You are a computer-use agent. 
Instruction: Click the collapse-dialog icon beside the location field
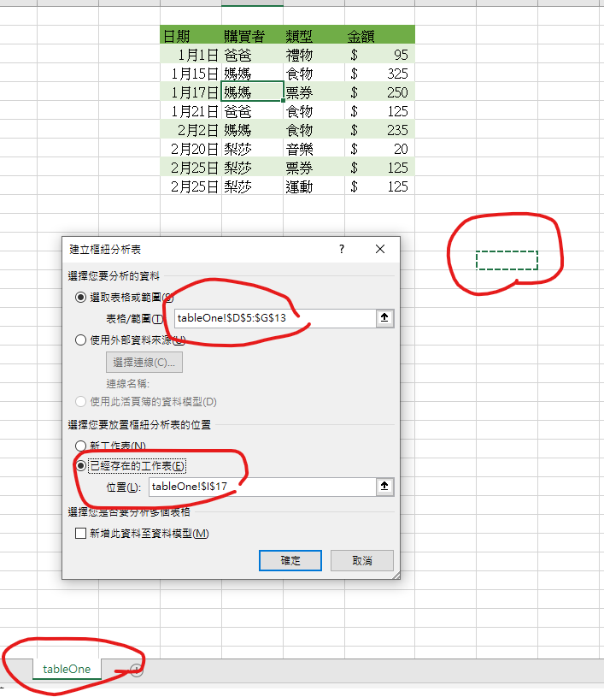pos(384,487)
